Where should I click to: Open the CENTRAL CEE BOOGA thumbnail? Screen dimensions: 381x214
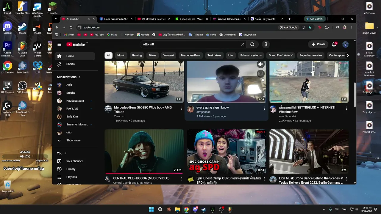click(x=144, y=151)
